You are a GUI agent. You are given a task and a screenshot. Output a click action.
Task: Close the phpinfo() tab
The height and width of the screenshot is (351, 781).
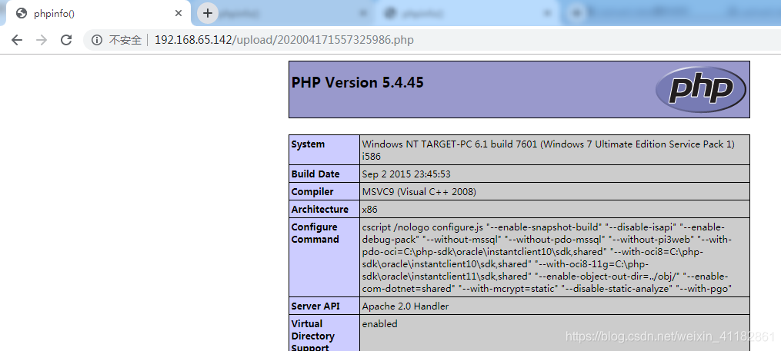179,13
